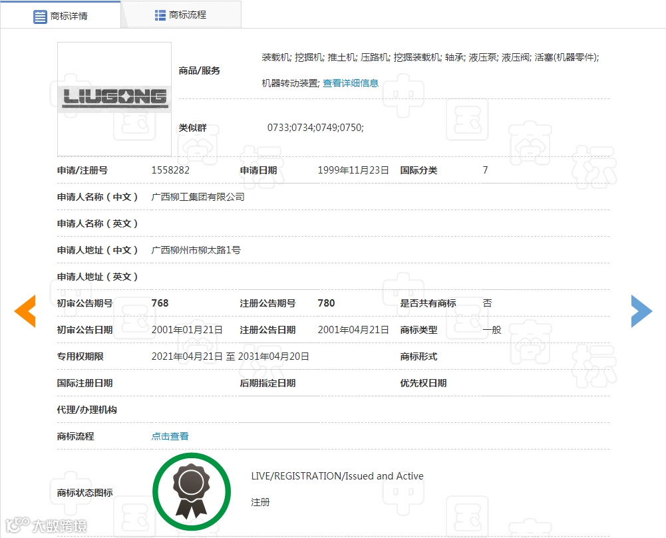Open the 查看详细信息 link

[351, 83]
